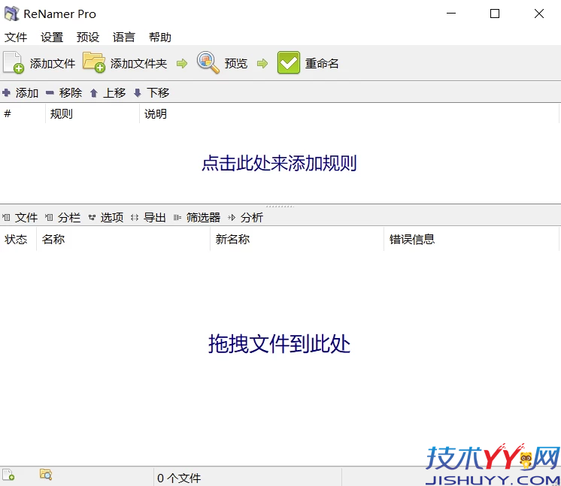Click the 0 个文件 status bar text
Screen dimensions: 561x486
(x=179, y=478)
